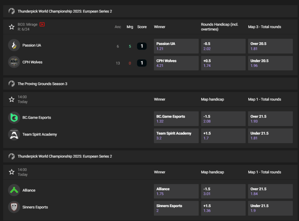
Task: Bet on Sinners Esports winner at 2
Action: (x=176, y=208)
